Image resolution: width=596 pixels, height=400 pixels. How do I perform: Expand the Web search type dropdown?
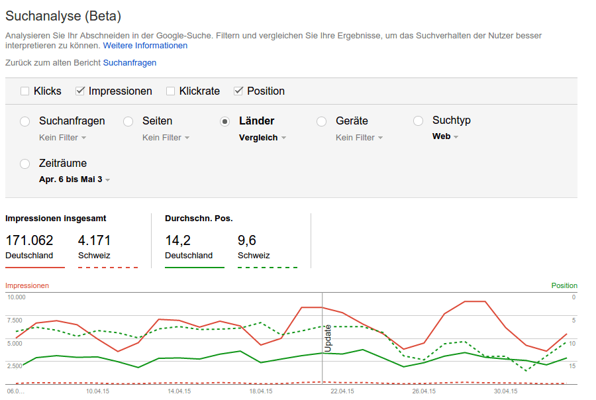446,136
